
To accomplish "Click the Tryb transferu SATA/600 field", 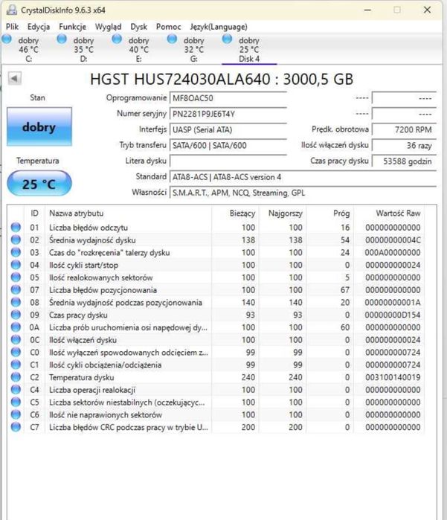I will click(x=228, y=145).
